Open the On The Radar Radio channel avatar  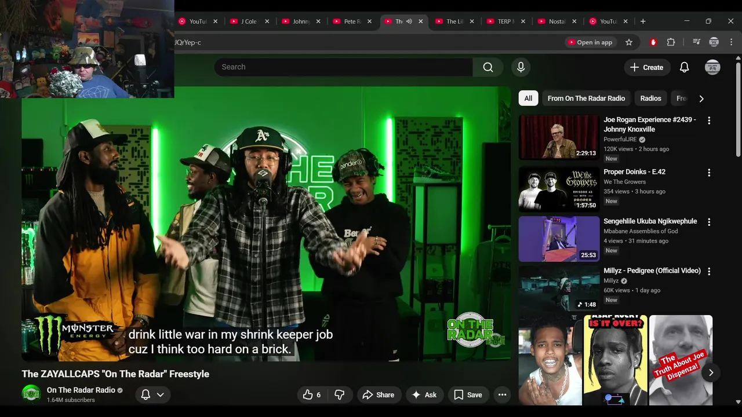coord(31,394)
